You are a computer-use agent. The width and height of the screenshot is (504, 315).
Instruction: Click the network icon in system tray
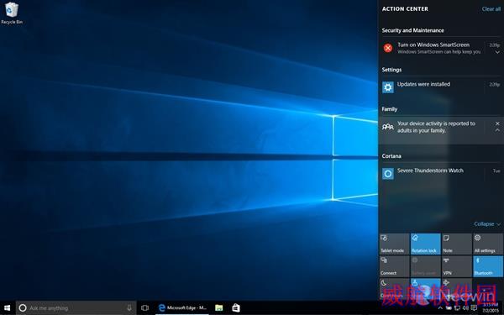click(457, 308)
